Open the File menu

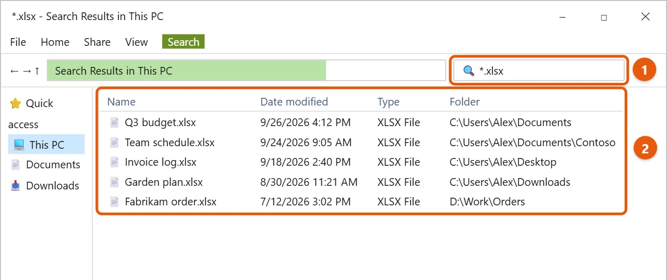18,42
